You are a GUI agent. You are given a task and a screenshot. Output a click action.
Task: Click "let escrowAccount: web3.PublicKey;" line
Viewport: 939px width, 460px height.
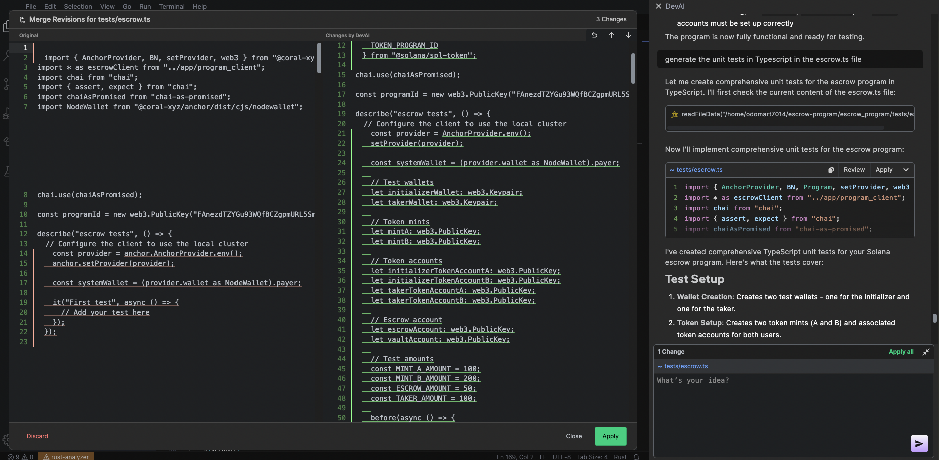[x=442, y=329]
